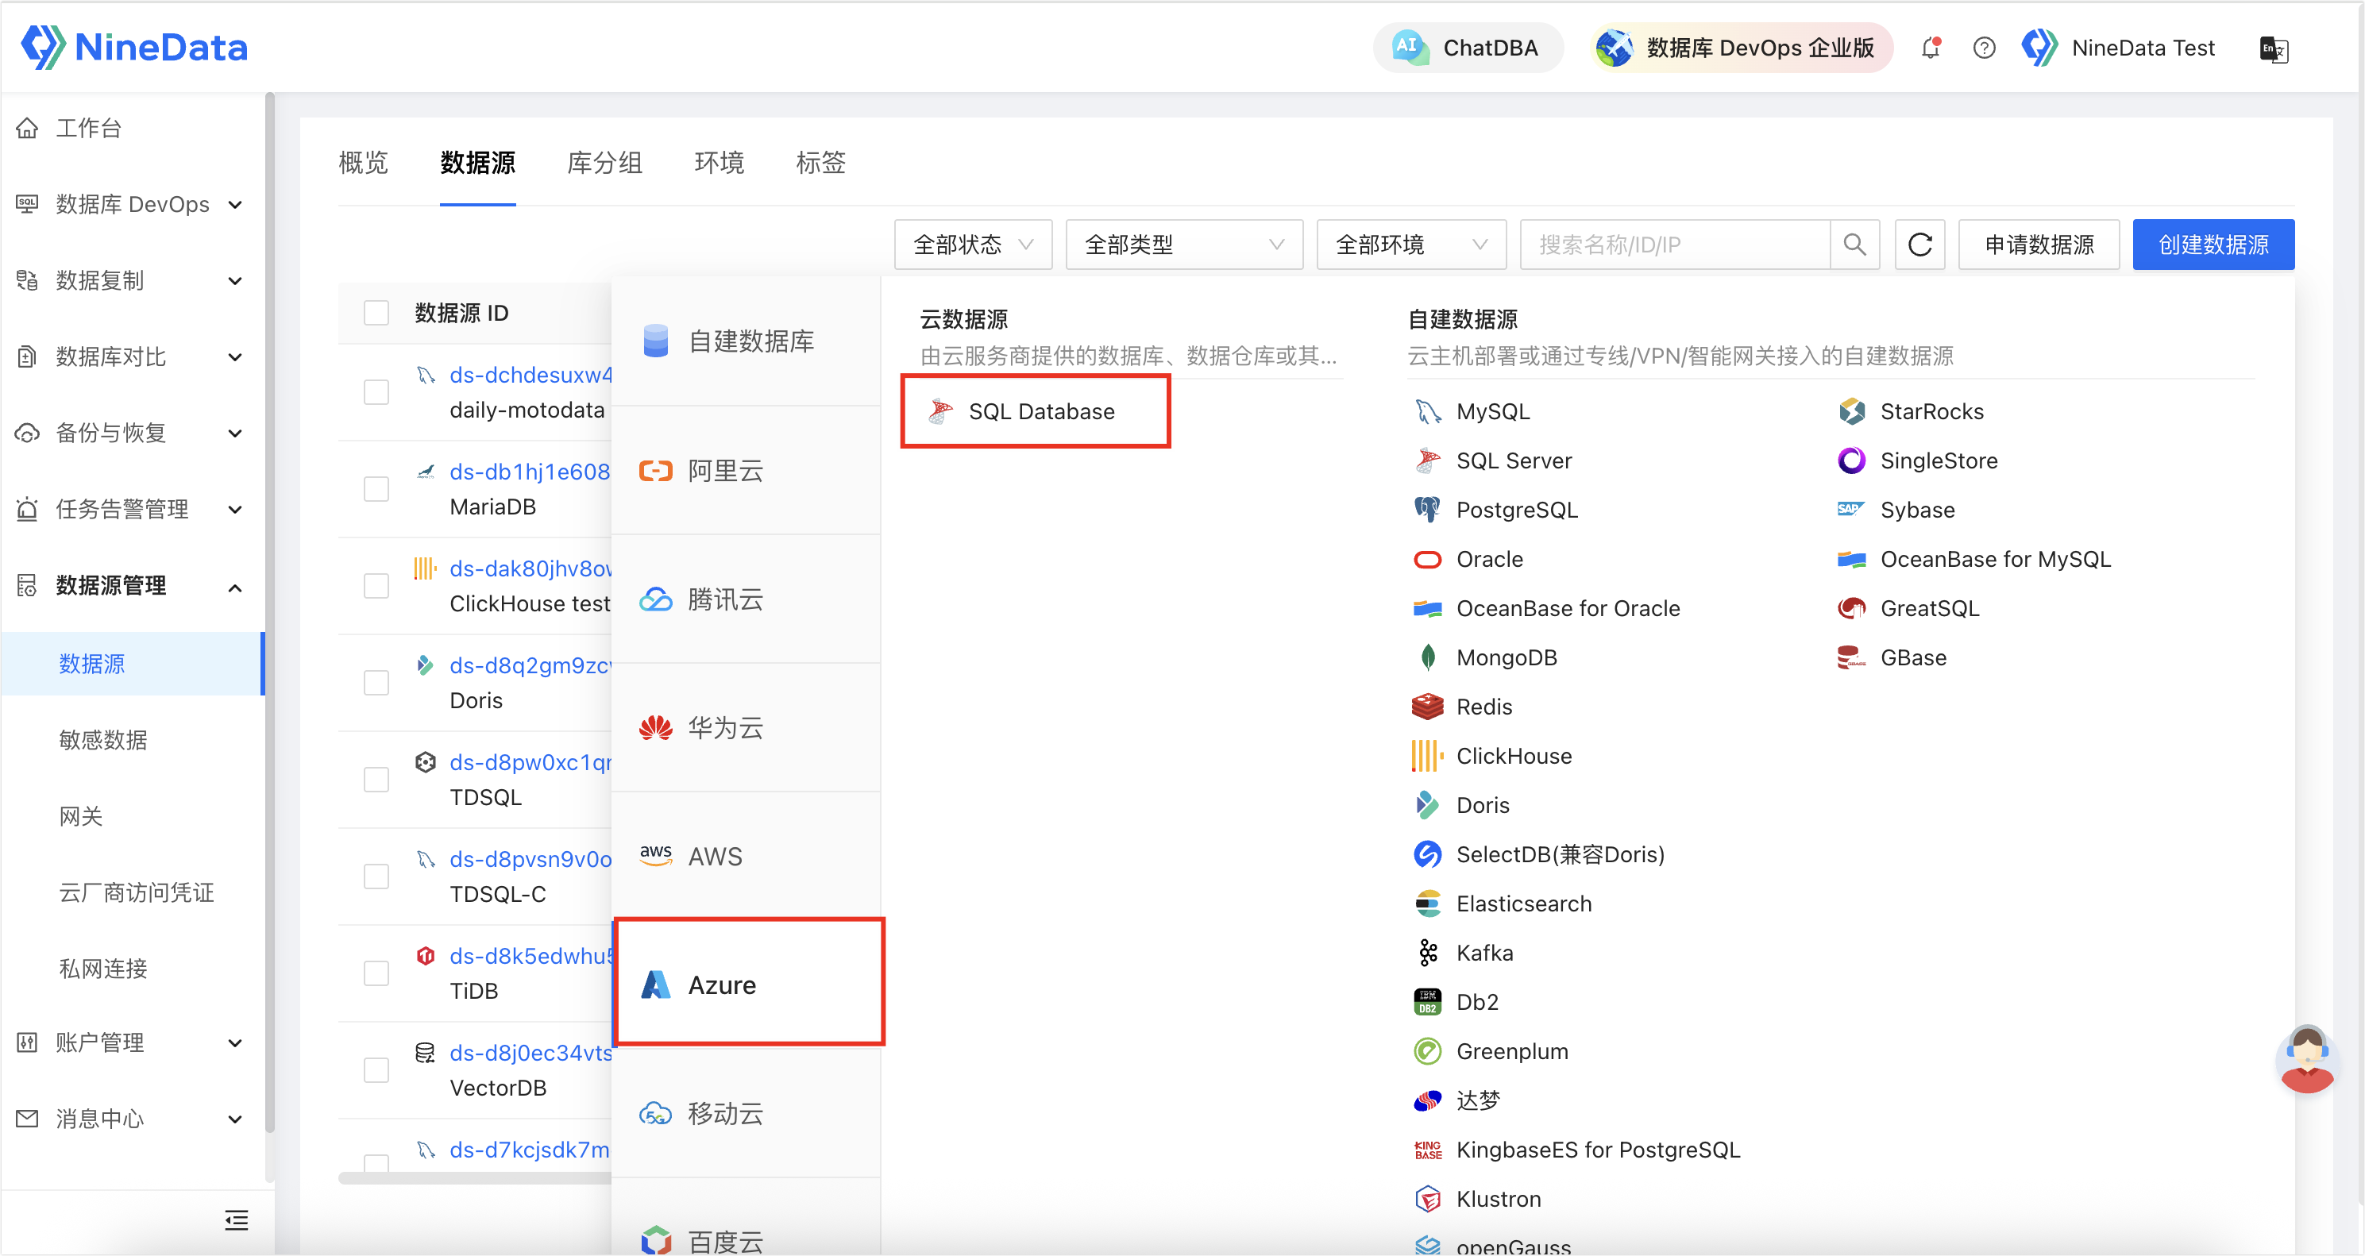
Task: Switch to the 标签 tab
Action: [x=820, y=163]
